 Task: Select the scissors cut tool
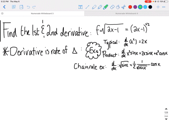124,7
